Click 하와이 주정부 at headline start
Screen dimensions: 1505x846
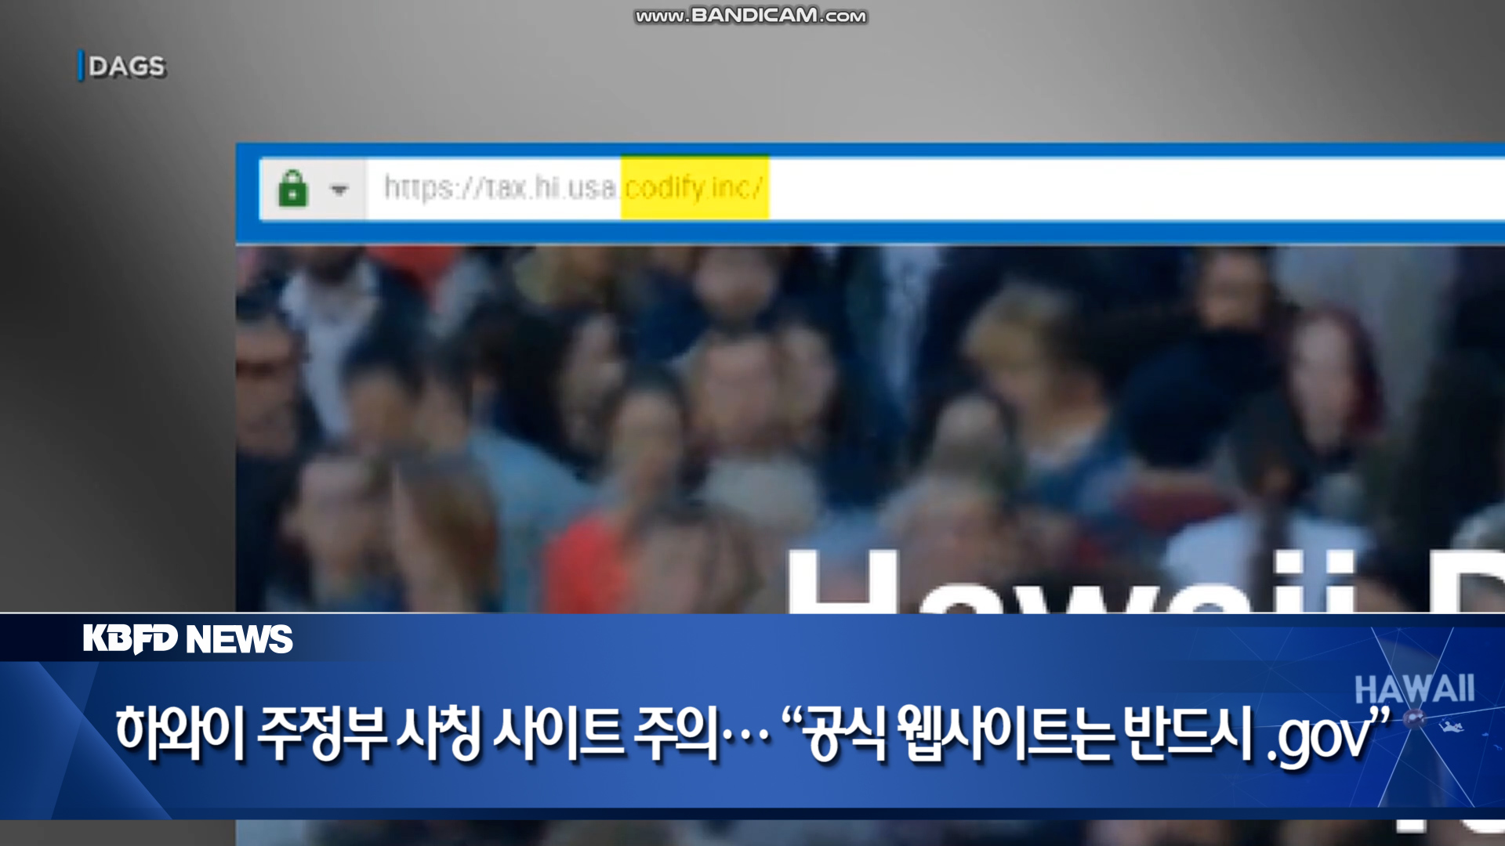click(251, 732)
